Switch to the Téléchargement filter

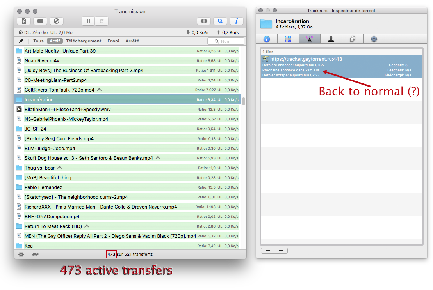(x=84, y=41)
